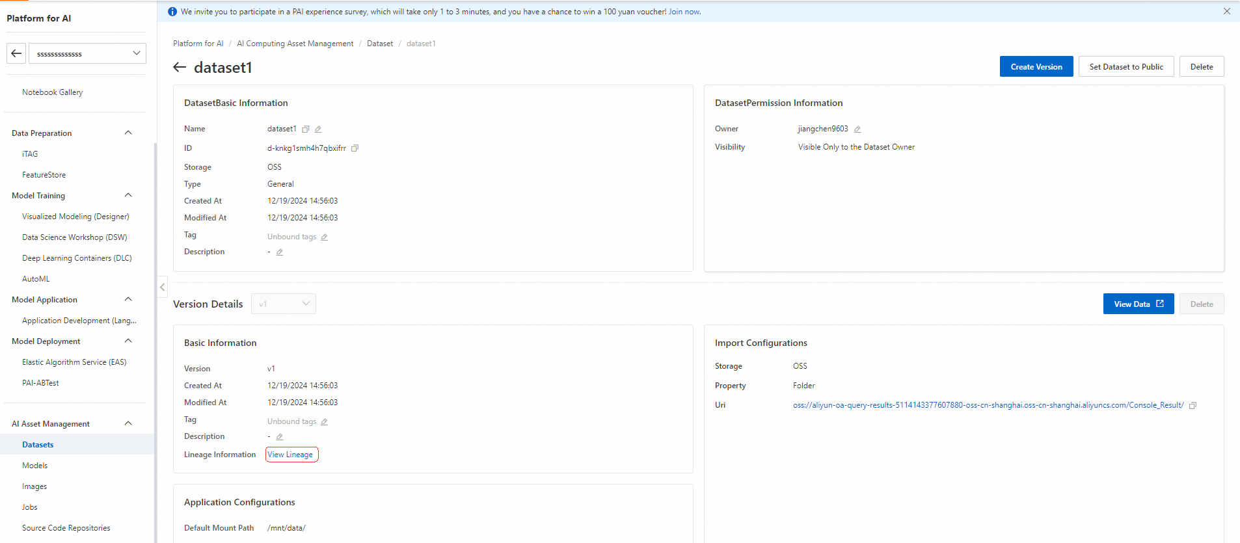Open iTAG in the sidebar
Image resolution: width=1240 pixels, height=543 pixels.
click(x=30, y=154)
